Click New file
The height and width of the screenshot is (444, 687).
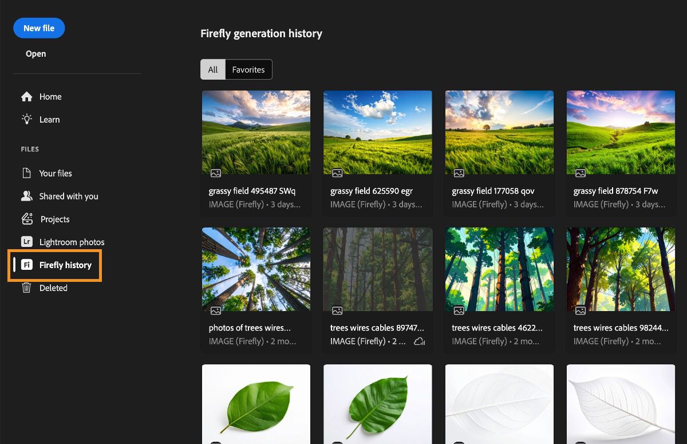tap(38, 27)
